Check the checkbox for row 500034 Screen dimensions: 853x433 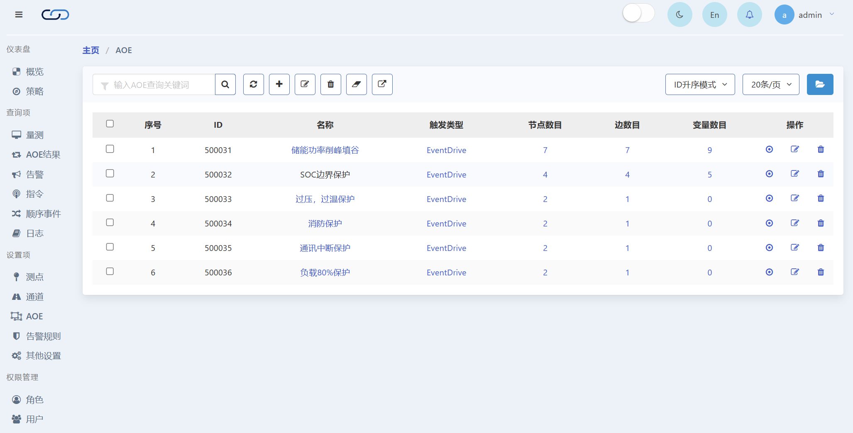tap(110, 222)
